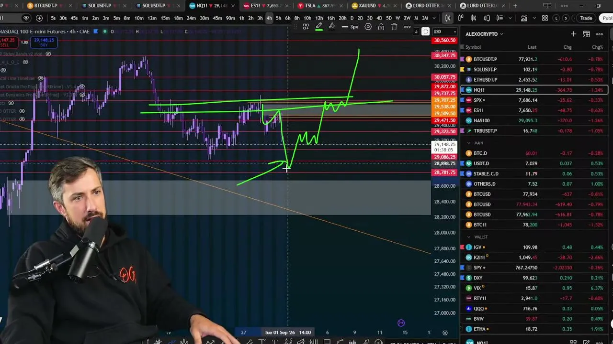This screenshot has height=344, width=613.
Task: Toggle visibility of Stdev Bands indicator
Action: point(48,54)
